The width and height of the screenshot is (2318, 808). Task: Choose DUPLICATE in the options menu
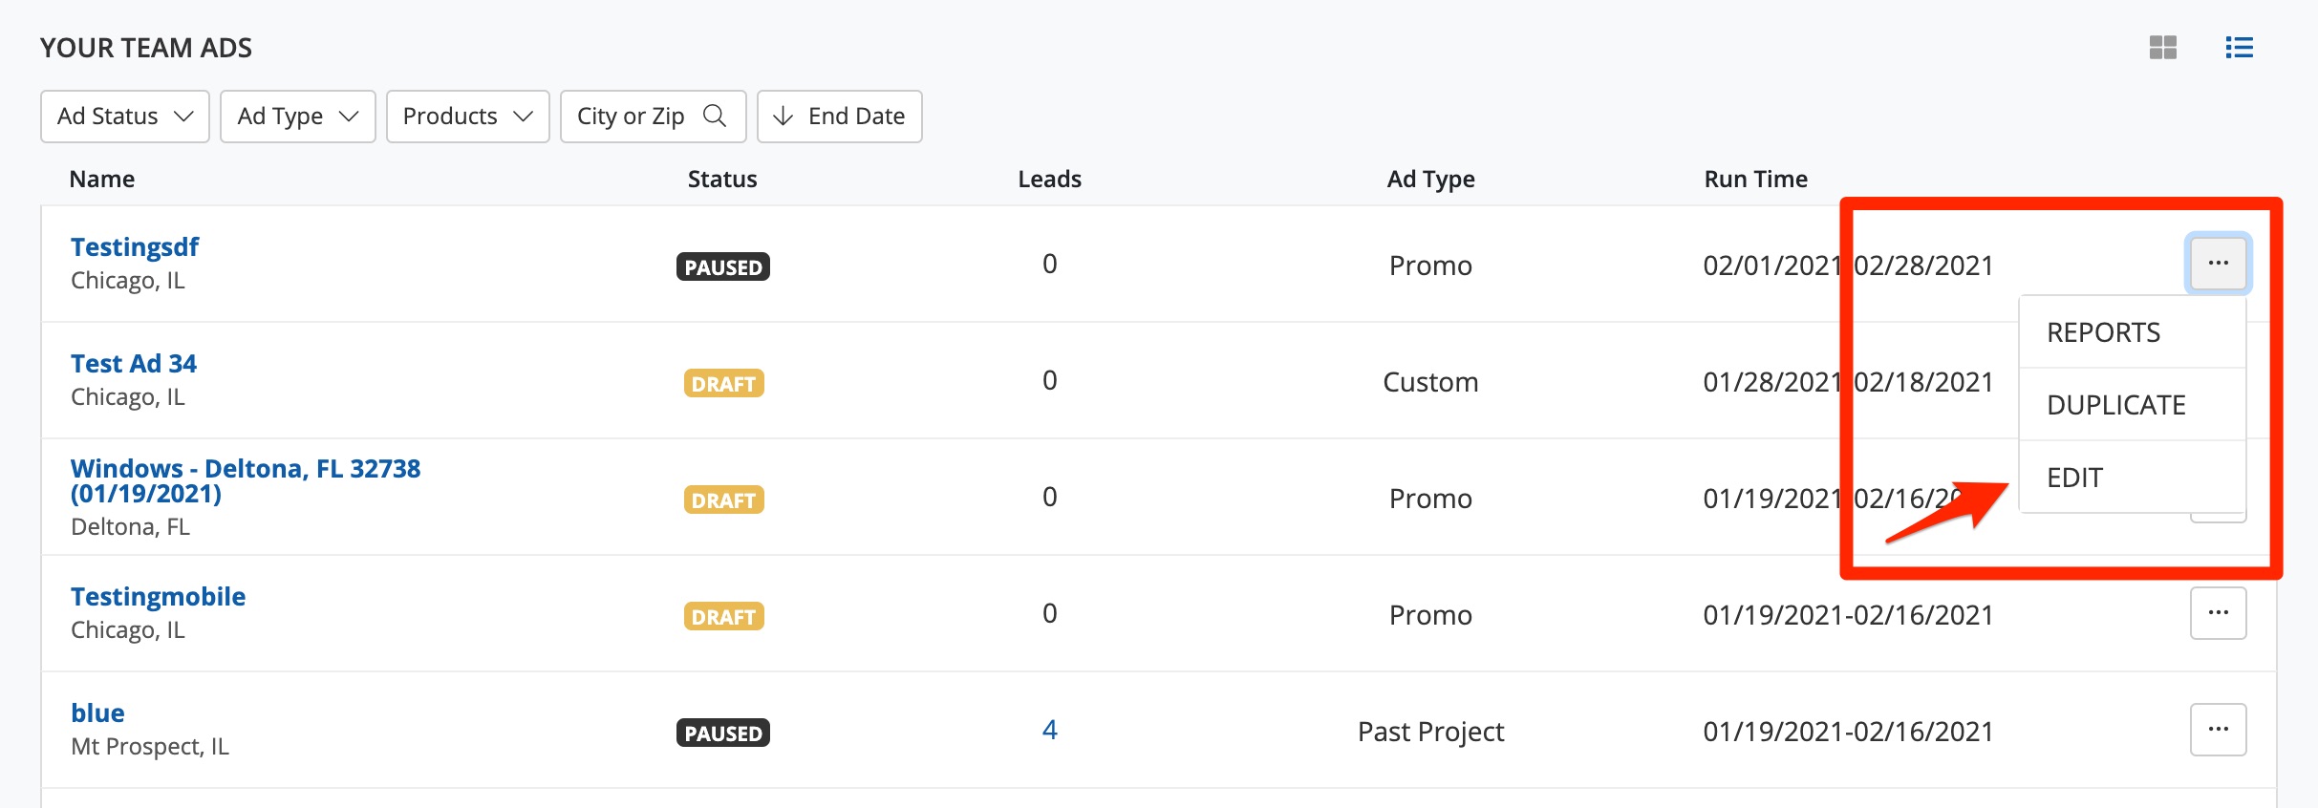point(2115,405)
